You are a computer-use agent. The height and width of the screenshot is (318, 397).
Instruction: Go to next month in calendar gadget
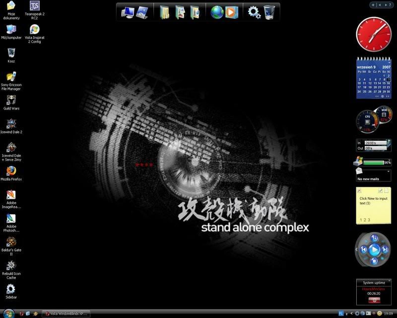[x=388, y=96]
